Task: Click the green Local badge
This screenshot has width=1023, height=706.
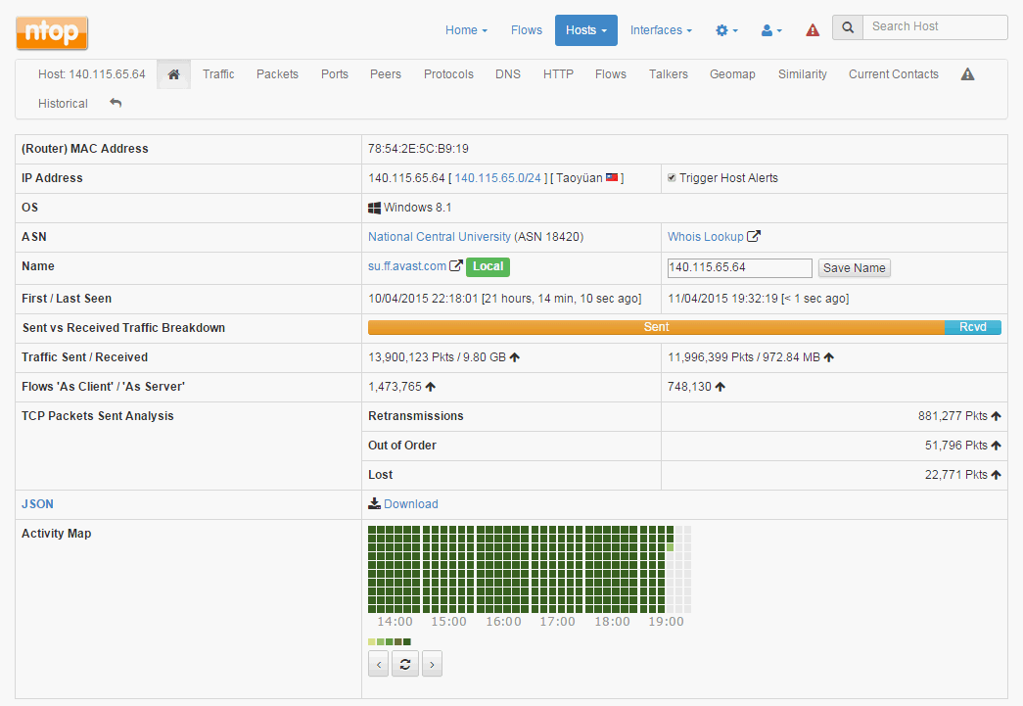Action: pyautogui.click(x=488, y=266)
